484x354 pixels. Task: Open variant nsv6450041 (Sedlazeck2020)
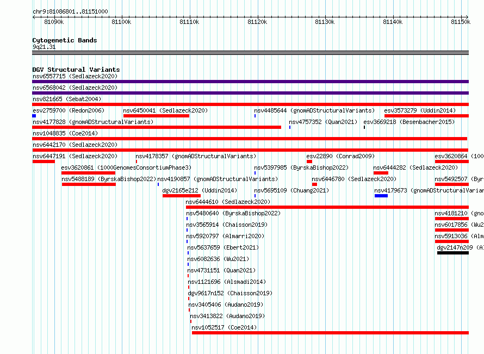(x=165, y=110)
